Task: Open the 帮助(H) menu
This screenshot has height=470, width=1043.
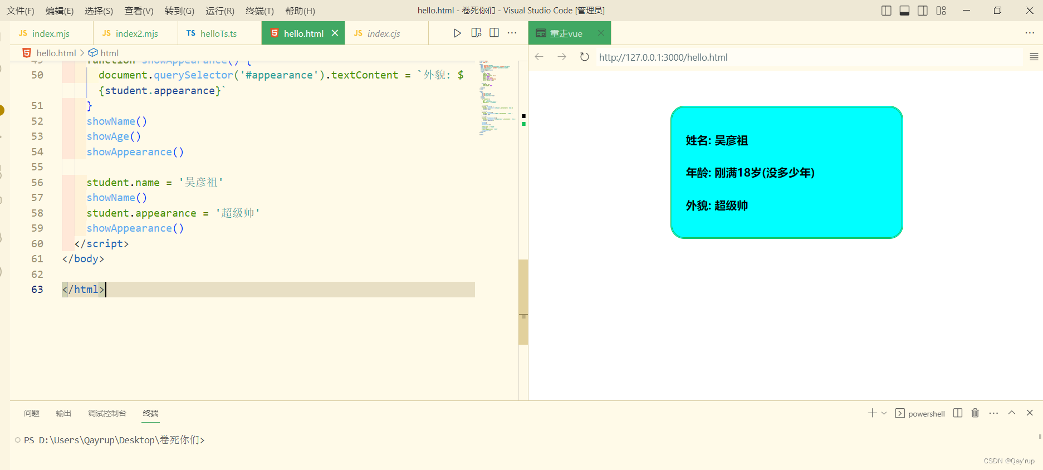Action: coord(300,11)
